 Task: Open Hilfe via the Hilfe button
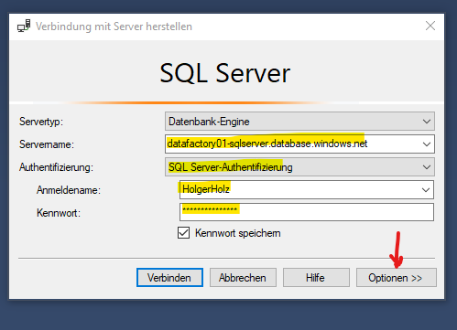point(316,278)
